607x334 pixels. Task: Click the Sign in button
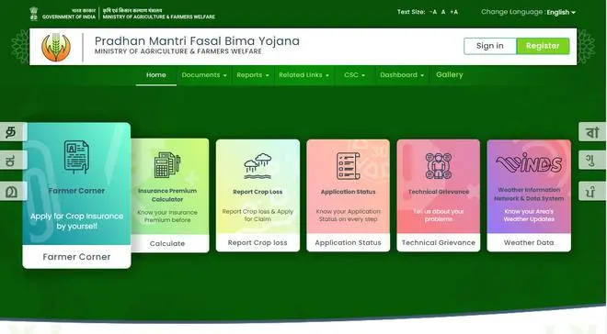click(x=490, y=46)
